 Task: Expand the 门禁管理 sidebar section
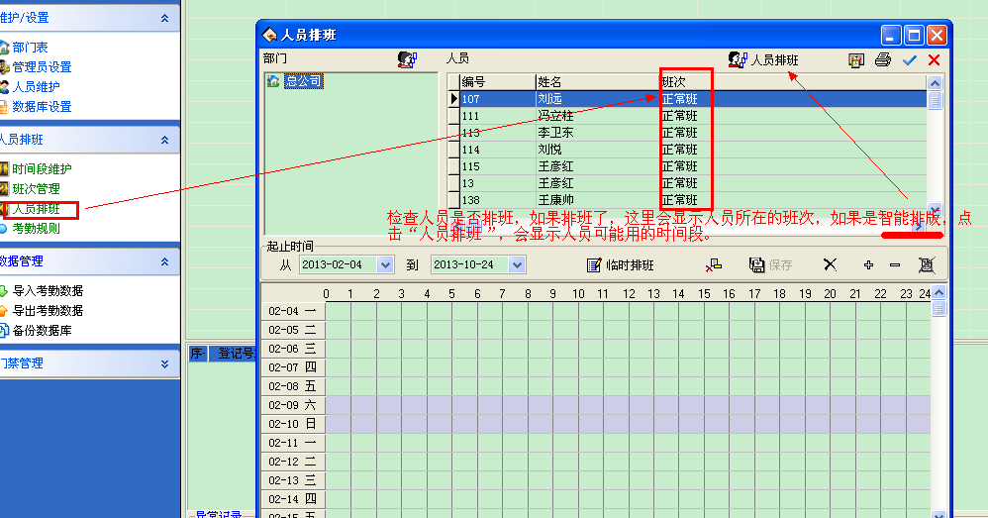[165, 363]
